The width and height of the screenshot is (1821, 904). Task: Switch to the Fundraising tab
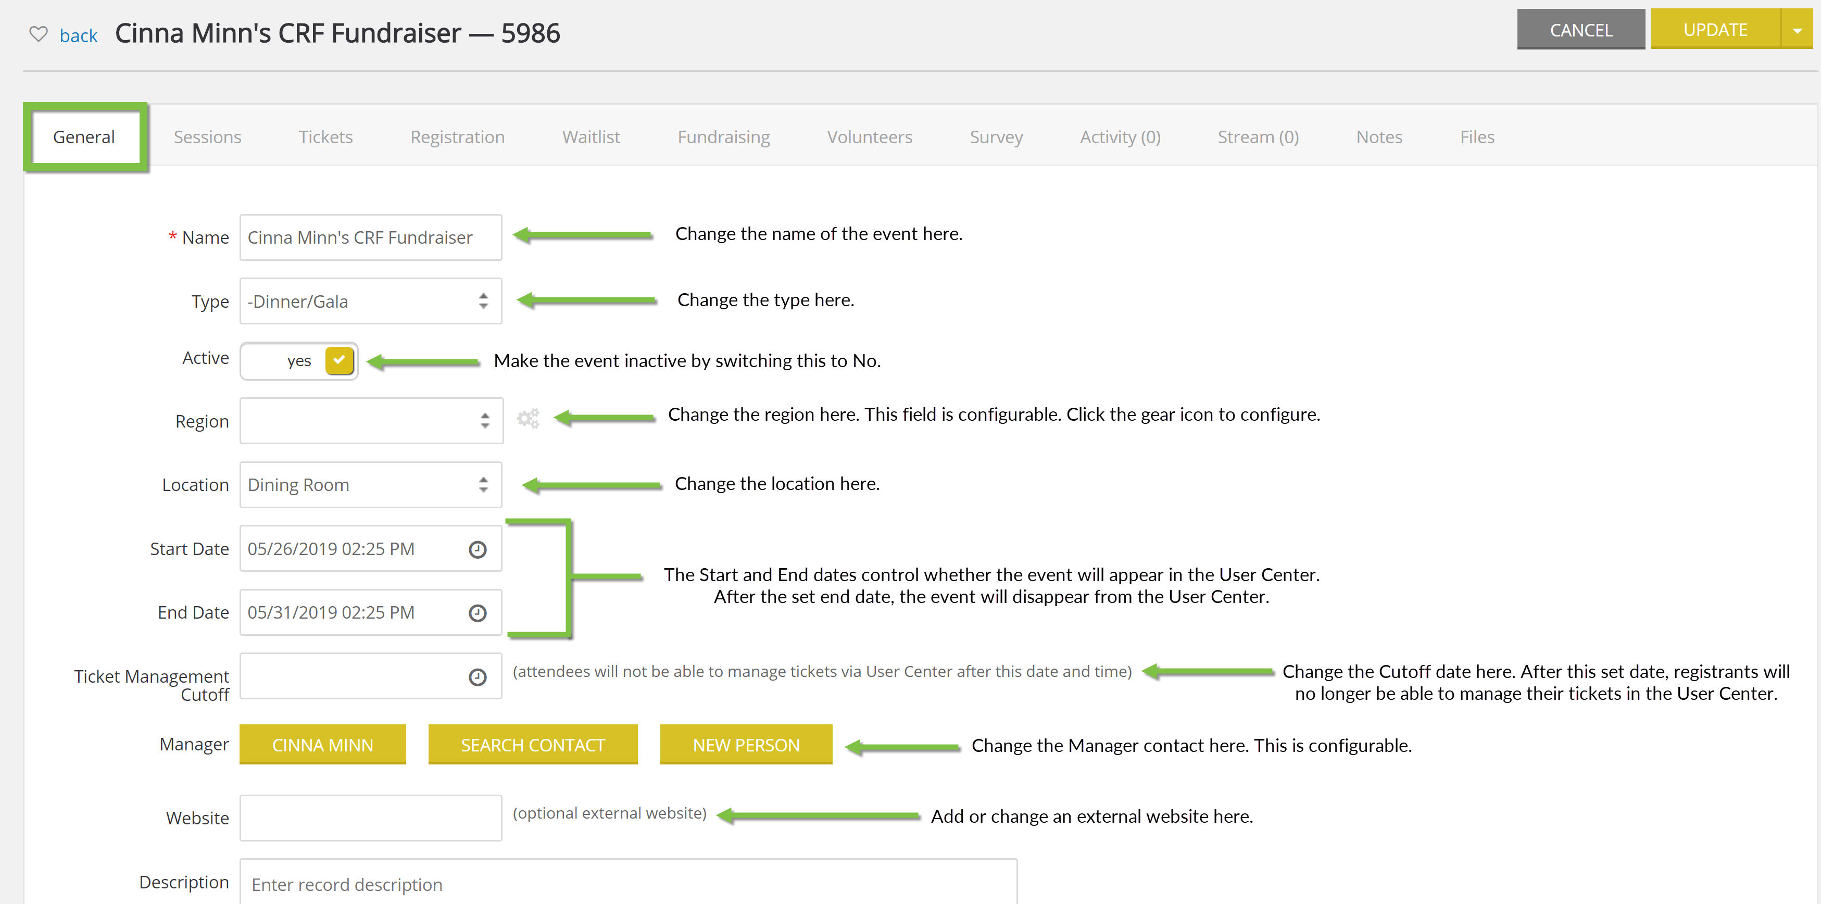click(x=723, y=137)
